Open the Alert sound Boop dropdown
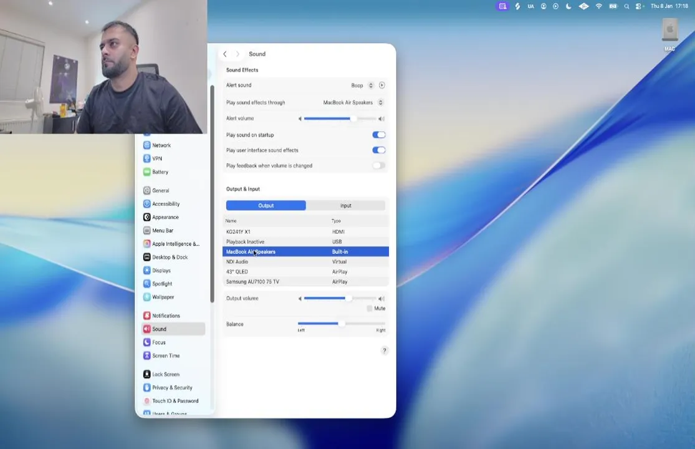Image resolution: width=695 pixels, height=449 pixels. click(370, 85)
